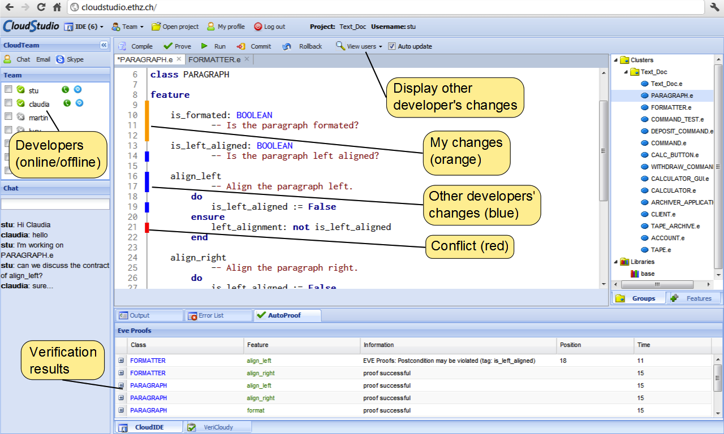The image size is (724, 434).
Task: Switch to the FORMATTER.e tab
Action: [219, 59]
